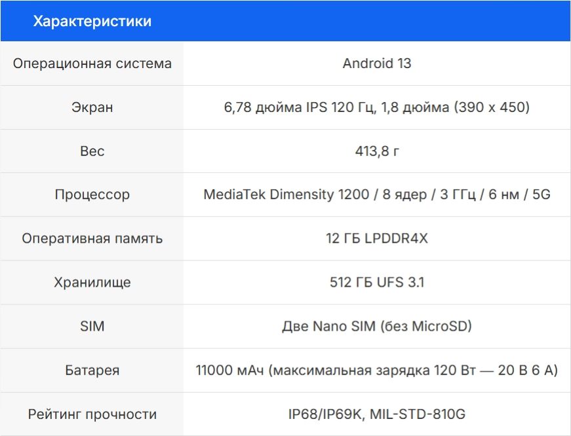Click the 11000 мАч battery value

coord(377,371)
